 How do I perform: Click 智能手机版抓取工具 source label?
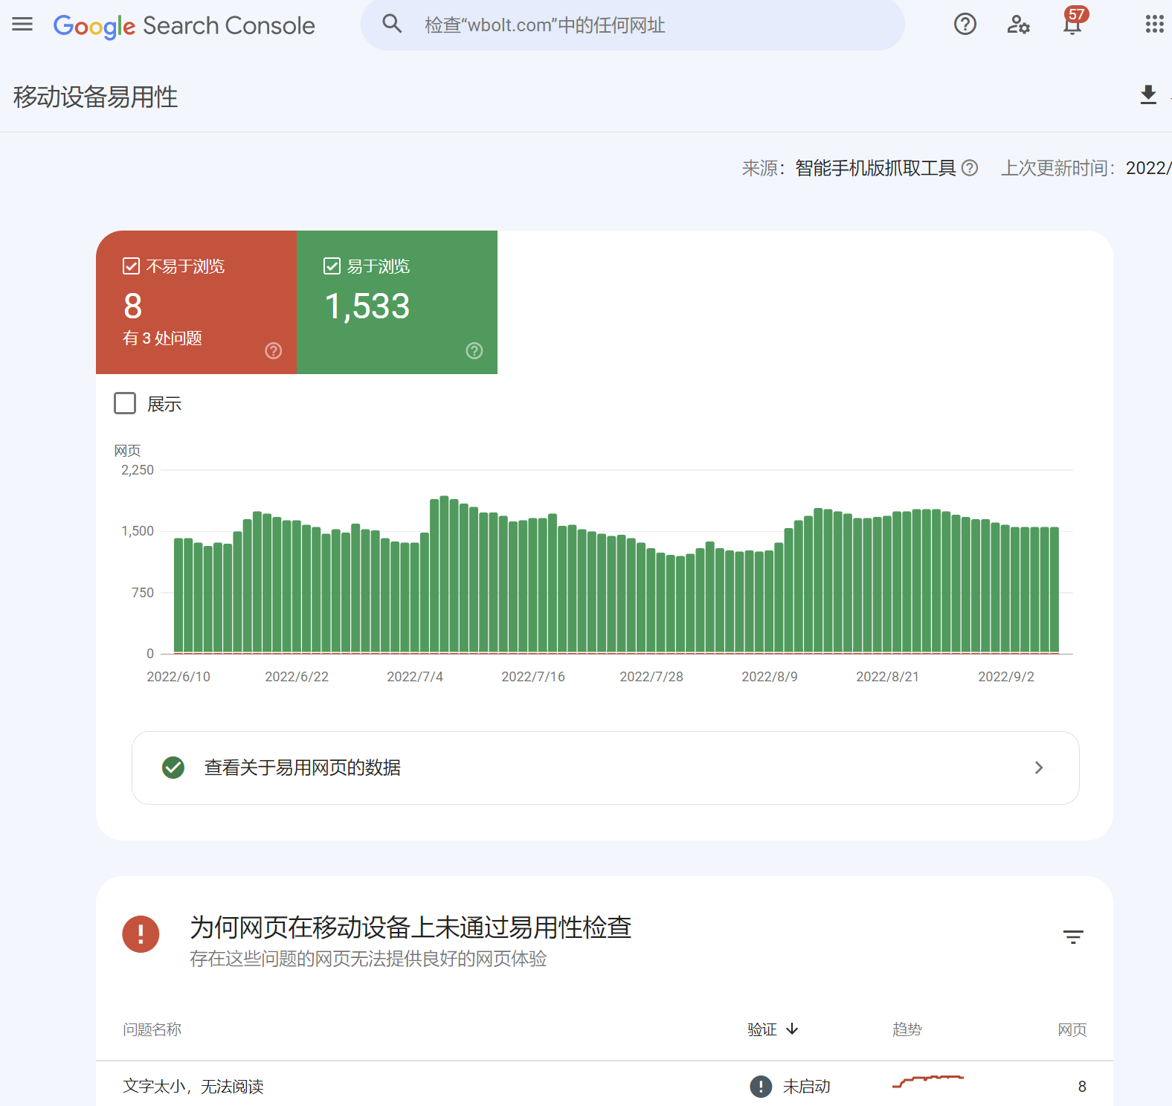tap(875, 168)
